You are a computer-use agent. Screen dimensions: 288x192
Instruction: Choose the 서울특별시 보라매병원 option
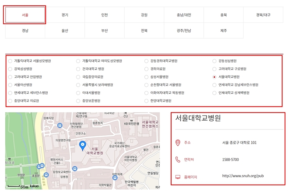(78, 85)
